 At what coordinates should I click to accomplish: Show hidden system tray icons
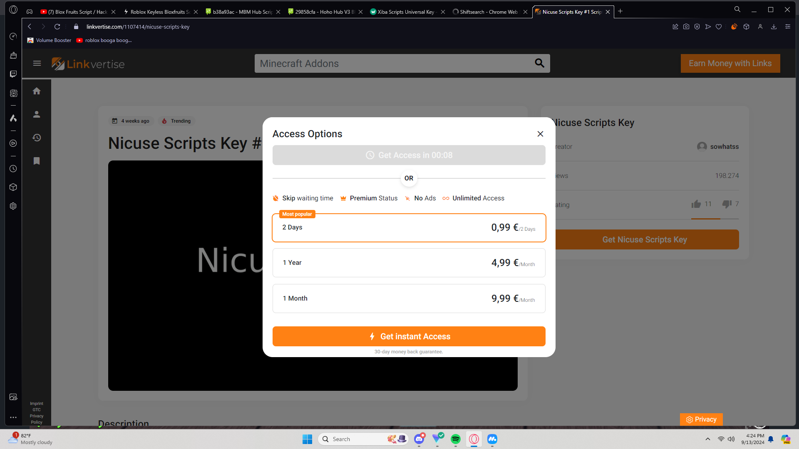[x=707, y=439]
